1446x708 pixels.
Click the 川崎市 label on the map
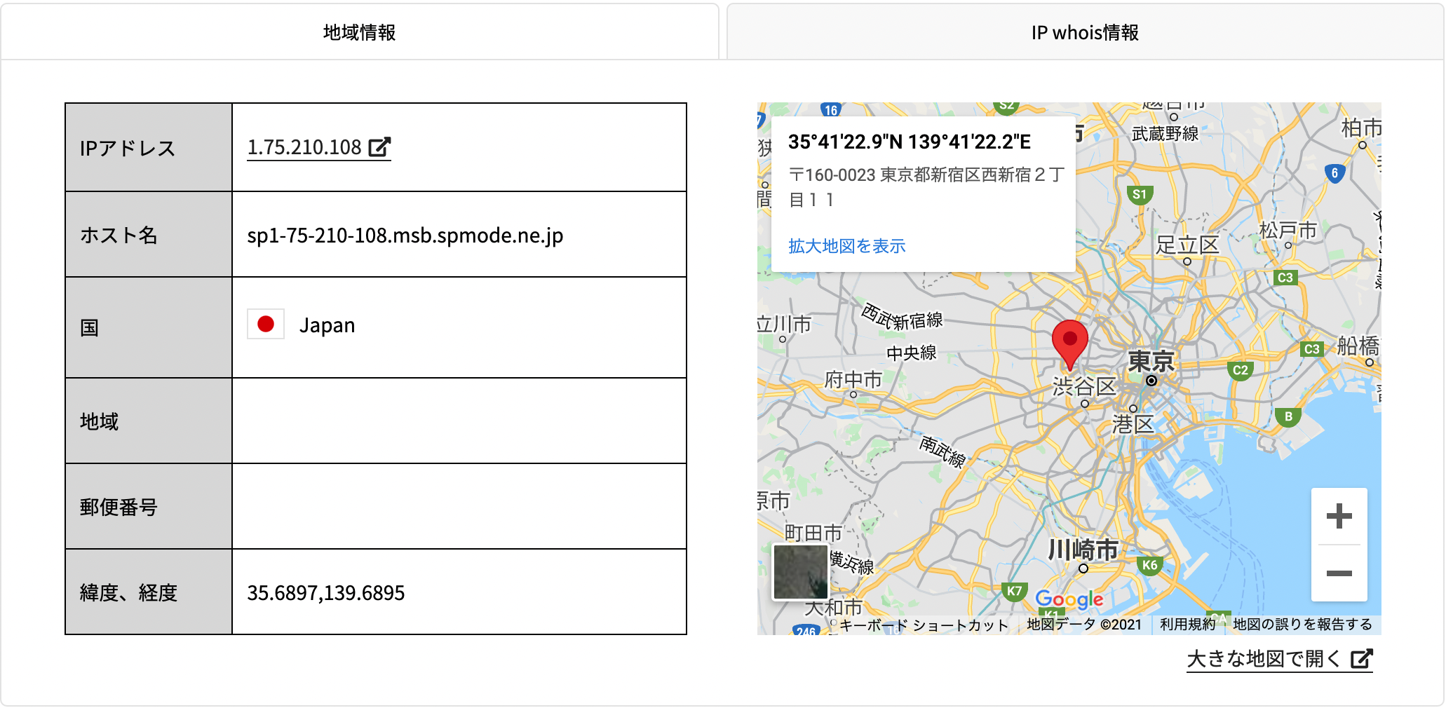tap(1083, 550)
